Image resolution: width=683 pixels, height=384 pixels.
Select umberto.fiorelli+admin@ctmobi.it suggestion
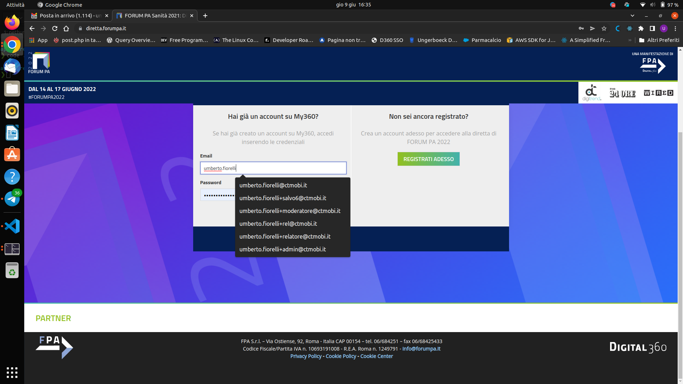[x=282, y=249]
